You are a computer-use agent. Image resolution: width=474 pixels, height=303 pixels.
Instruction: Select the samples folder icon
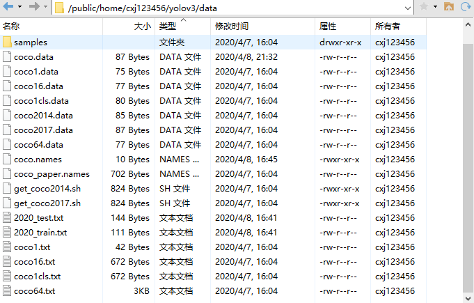point(7,42)
